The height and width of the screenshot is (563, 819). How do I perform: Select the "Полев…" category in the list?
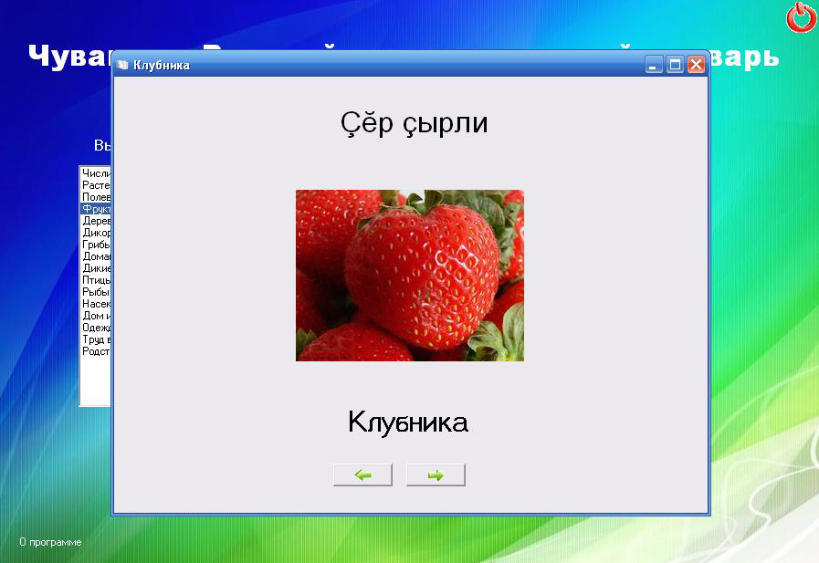pyautogui.click(x=96, y=197)
